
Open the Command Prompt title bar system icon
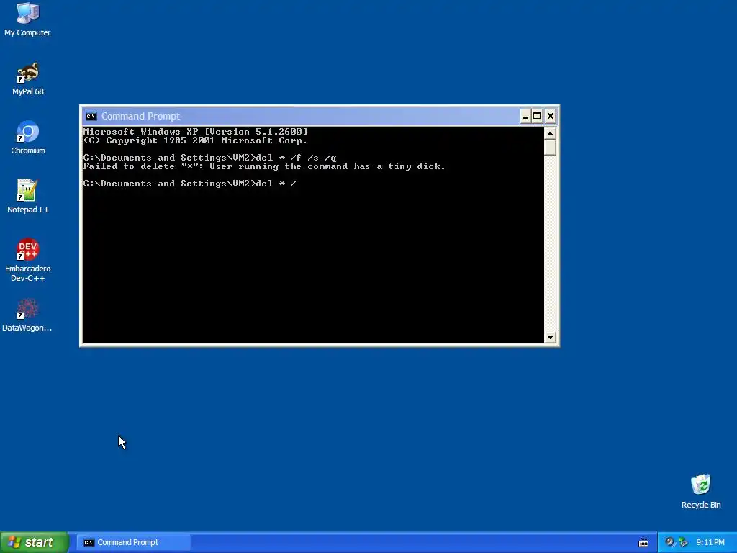91,116
